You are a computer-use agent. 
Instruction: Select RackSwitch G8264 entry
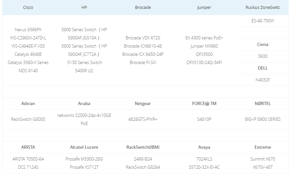pyautogui.click(x=143, y=167)
